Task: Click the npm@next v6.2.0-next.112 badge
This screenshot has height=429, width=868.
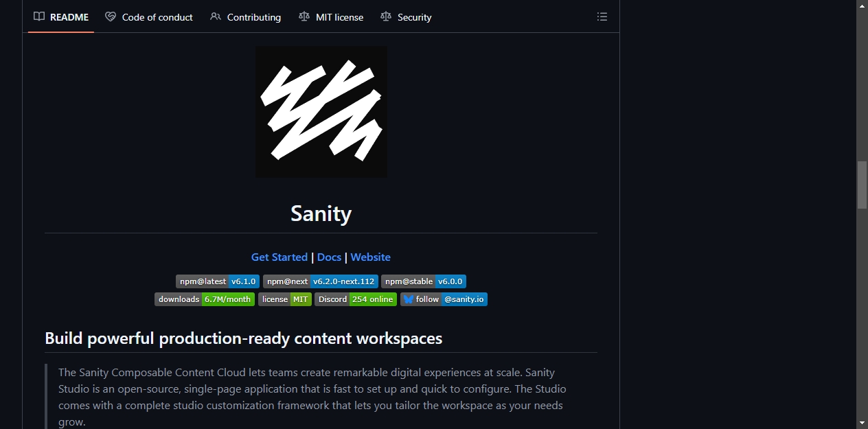Action: 321,281
